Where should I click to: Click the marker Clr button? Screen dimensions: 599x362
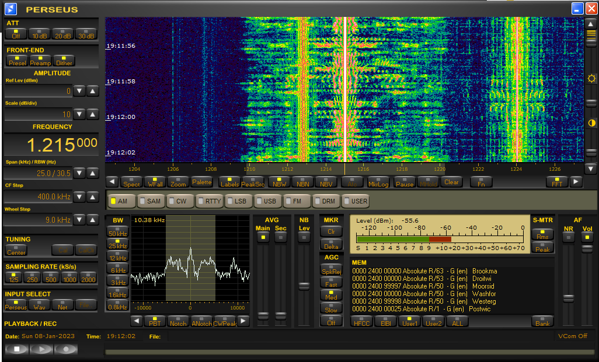click(x=330, y=231)
